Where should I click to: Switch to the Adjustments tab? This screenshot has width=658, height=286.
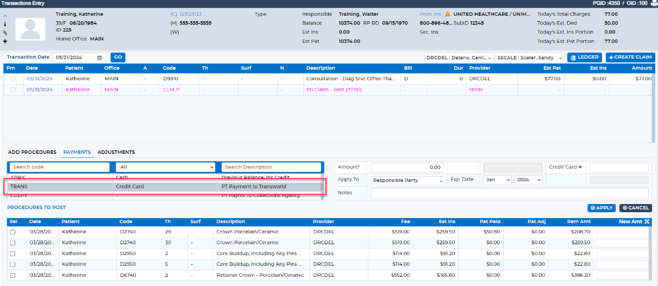click(116, 152)
